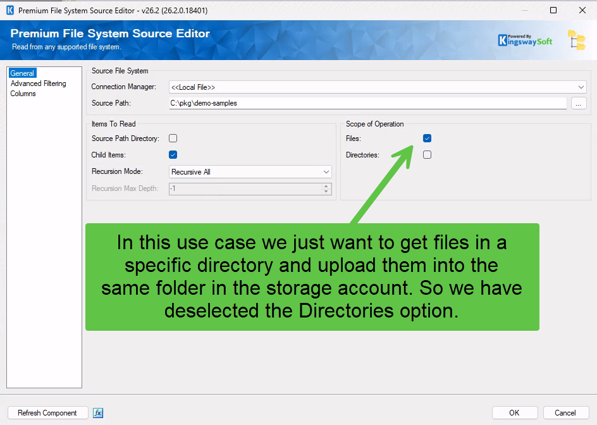Click the Connection Manager label
The width and height of the screenshot is (597, 425).
(x=124, y=87)
